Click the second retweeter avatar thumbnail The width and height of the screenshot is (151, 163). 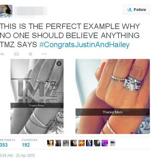point(58,143)
